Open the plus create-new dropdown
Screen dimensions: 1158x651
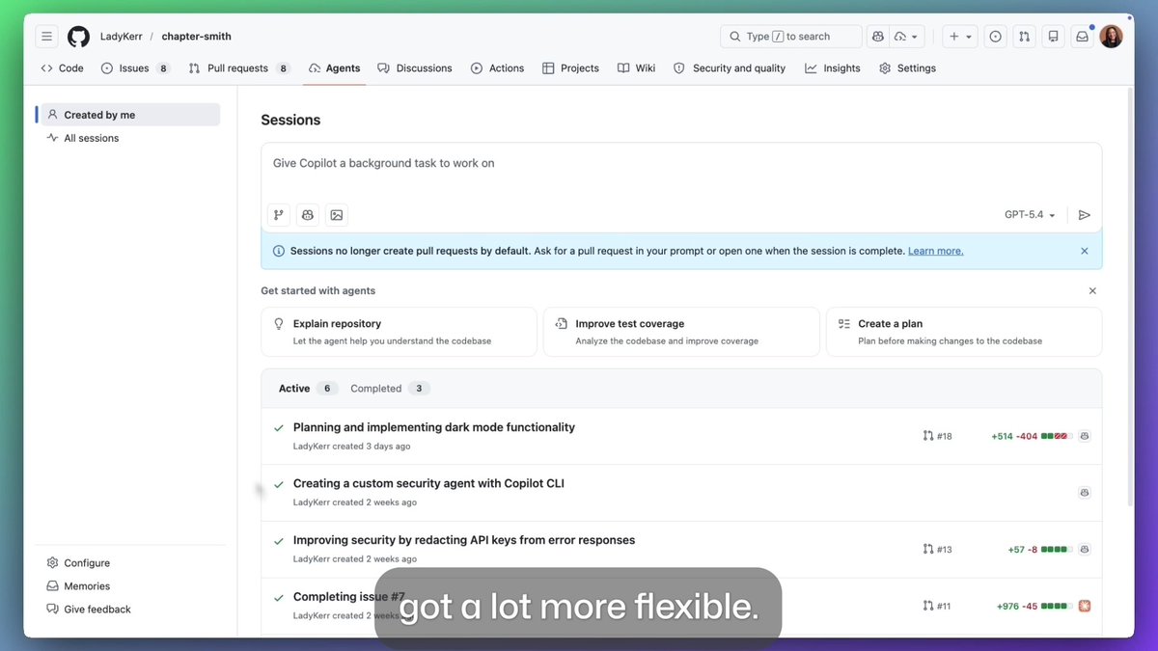click(960, 37)
